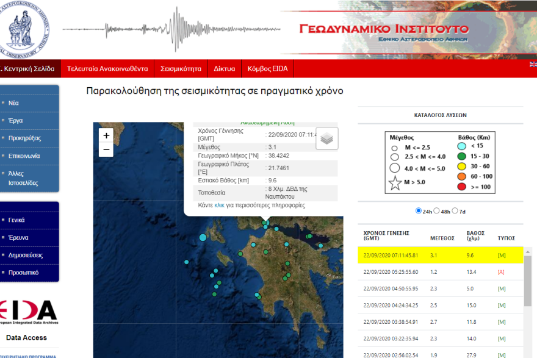Zoom in on the map with plus button

click(x=106, y=135)
